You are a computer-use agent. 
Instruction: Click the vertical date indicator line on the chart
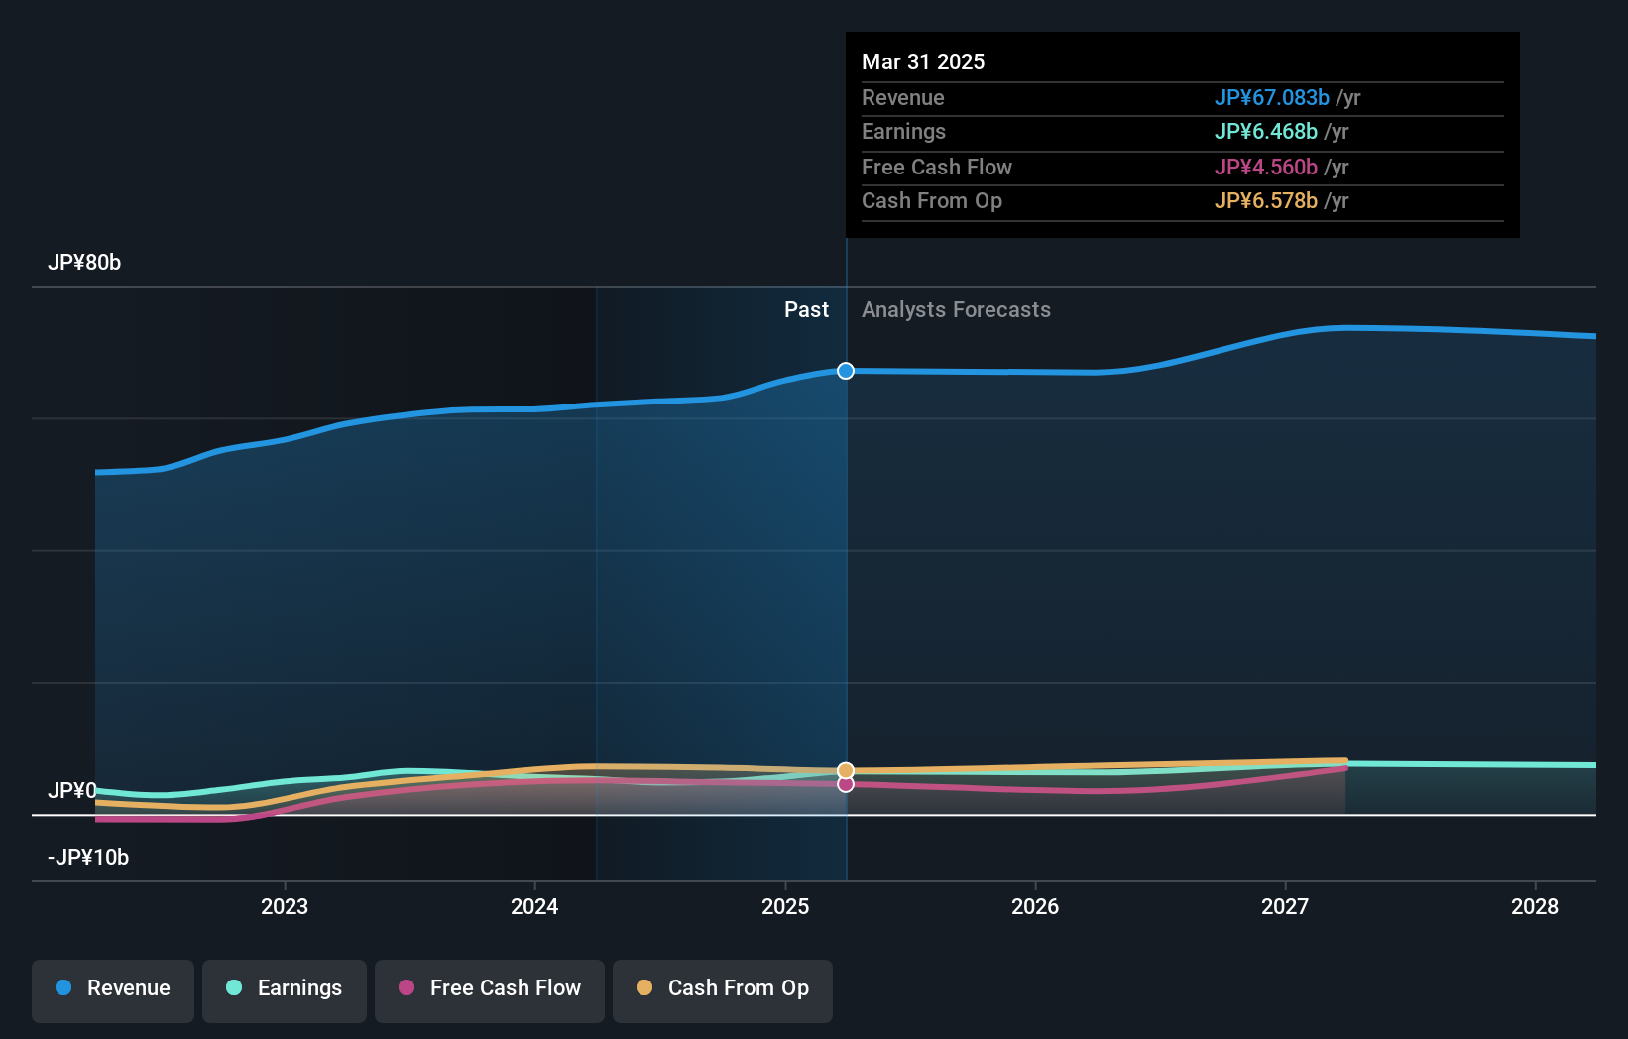[846, 595]
